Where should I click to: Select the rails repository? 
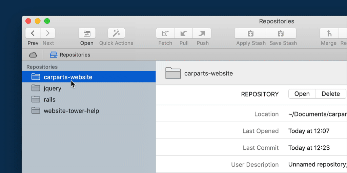(x=49, y=100)
